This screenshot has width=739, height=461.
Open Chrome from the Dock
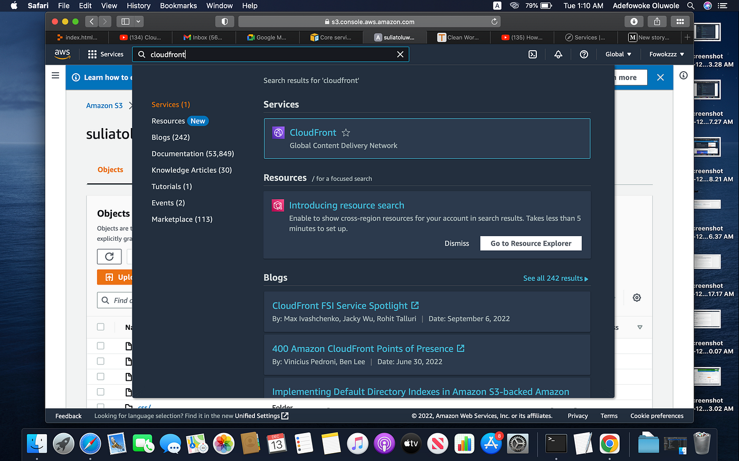609,444
